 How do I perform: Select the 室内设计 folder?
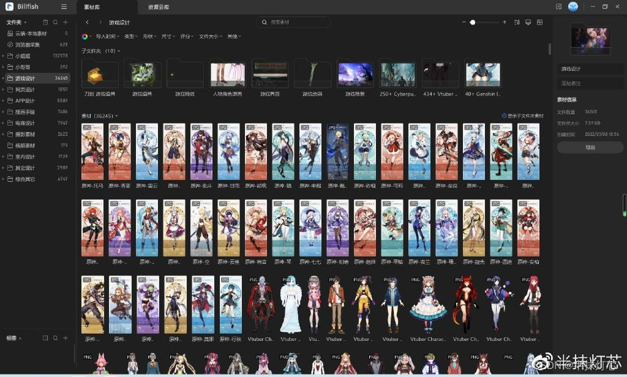click(36, 157)
